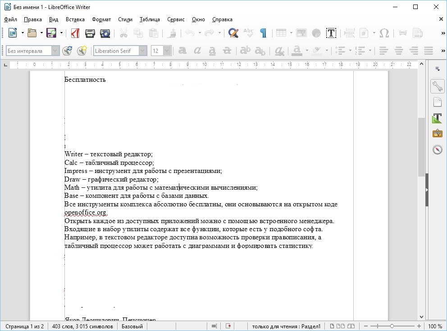447x331 pixels.
Task: Click the Insert Text Box icon
Action: pos(331,33)
